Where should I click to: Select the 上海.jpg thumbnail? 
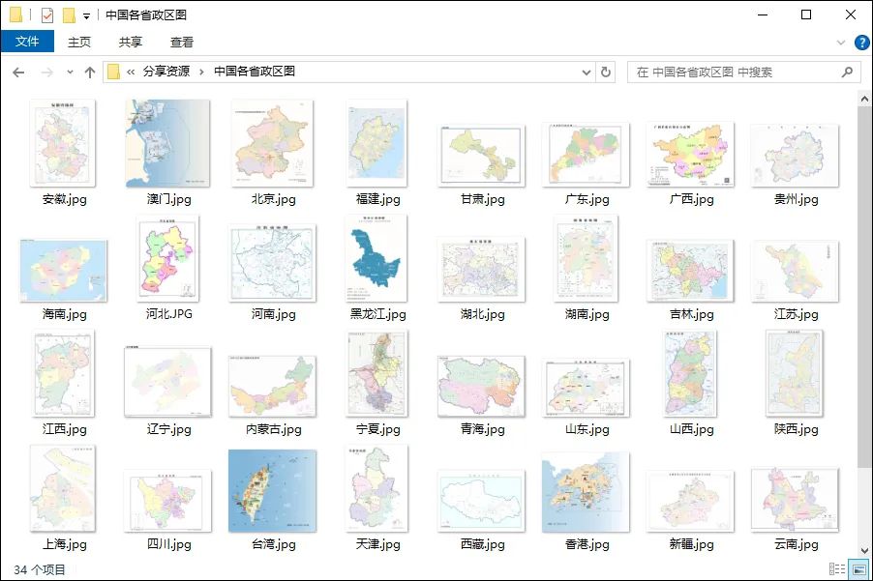62,489
